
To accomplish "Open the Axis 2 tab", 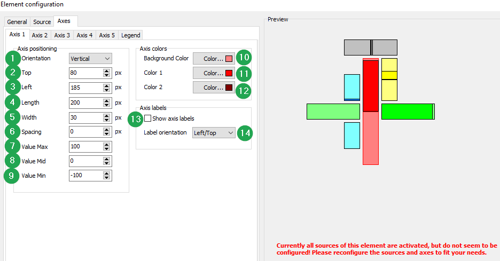I will pyautogui.click(x=40, y=35).
